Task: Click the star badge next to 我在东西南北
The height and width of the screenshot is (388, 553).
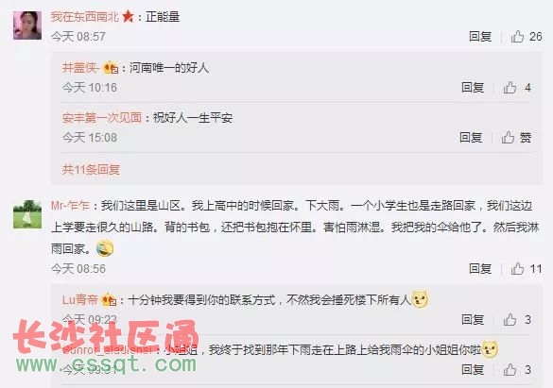Action: (128, 16)
